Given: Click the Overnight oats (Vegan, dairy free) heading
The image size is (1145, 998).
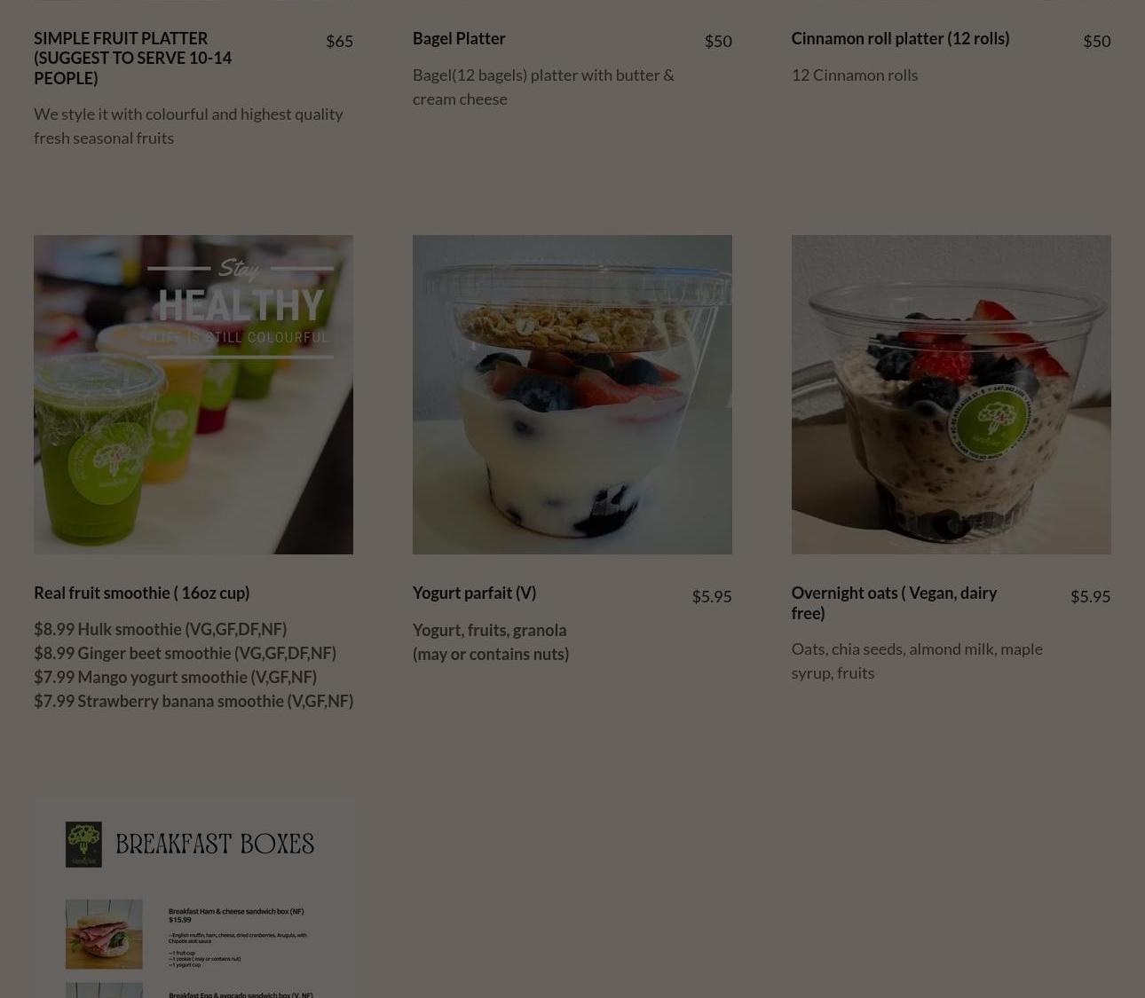Looking at the screenshot, I should click(x=894, y=602).
